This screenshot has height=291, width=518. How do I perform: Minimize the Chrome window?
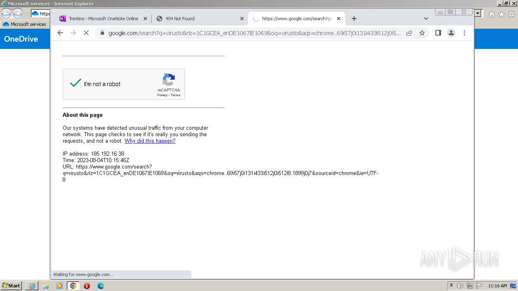point(440,12)
